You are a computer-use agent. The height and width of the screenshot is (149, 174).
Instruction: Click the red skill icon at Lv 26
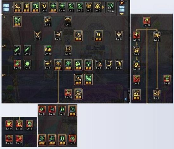pyautogui.click(x=17, y=65)
